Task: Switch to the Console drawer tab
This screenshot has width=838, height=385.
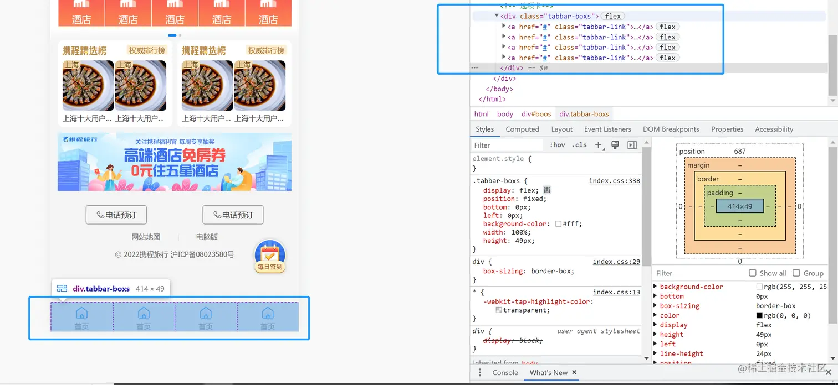Action: tap(505, 373)
